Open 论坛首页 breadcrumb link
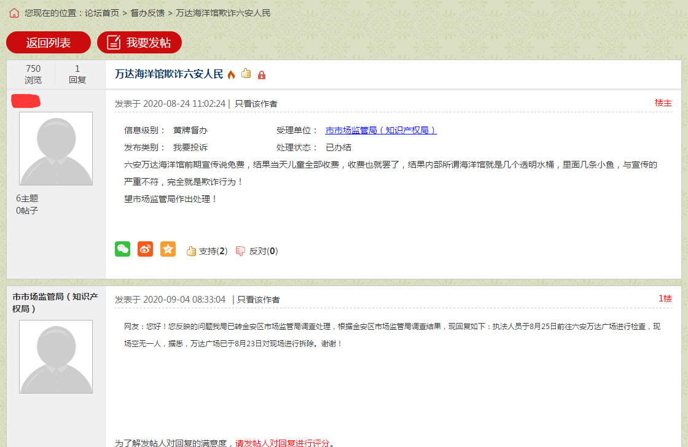 (102, 13)
